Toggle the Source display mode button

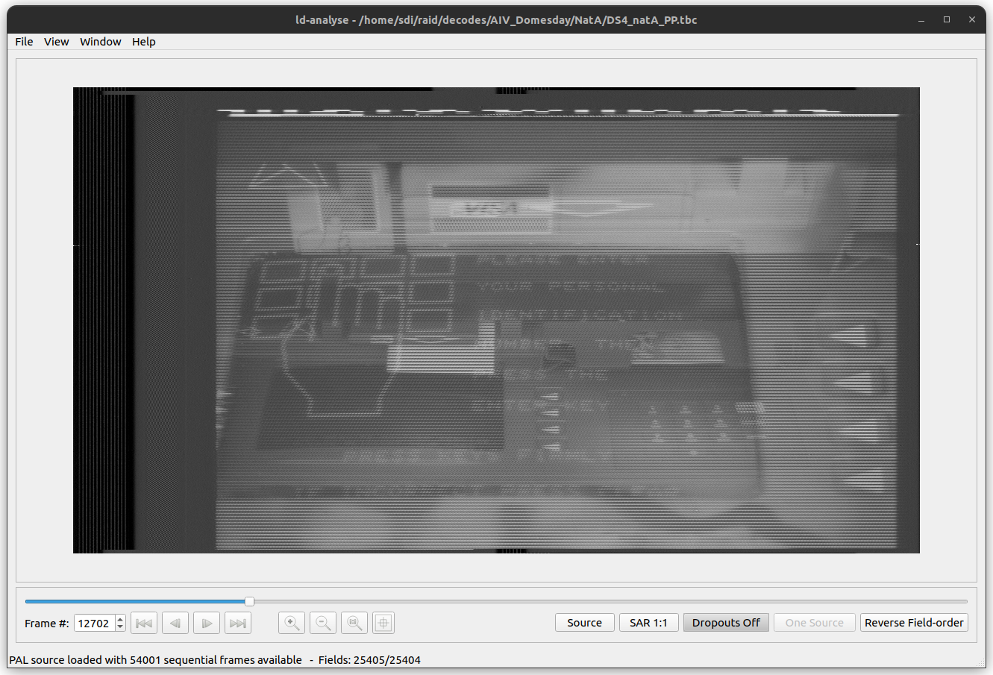pyautogui.click(x=584, y=623)
